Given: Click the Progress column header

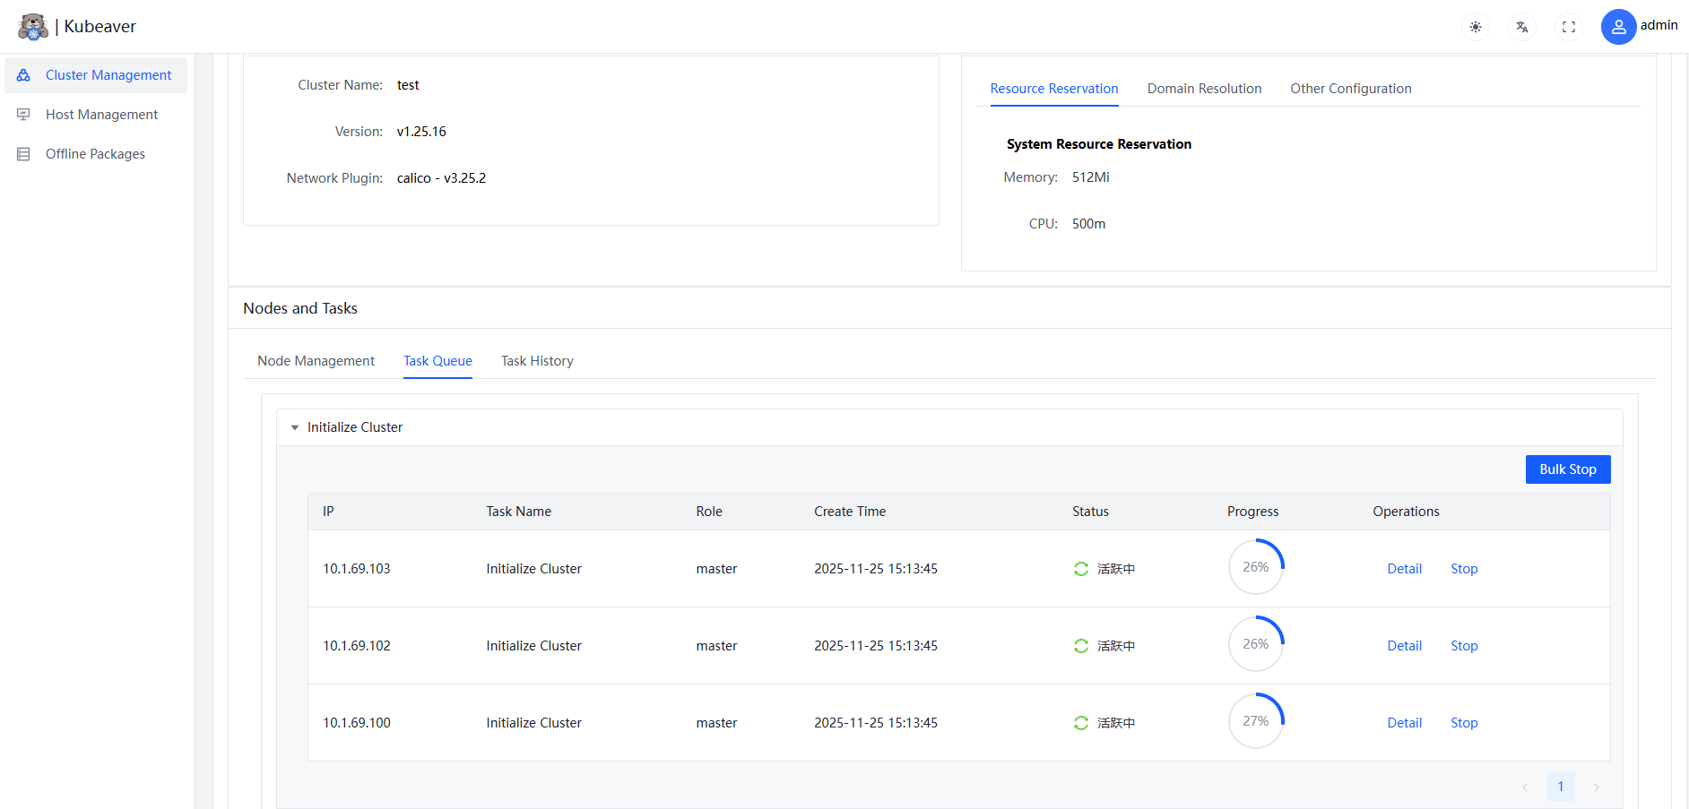Looking at the screenshot, I should 1252,512.
